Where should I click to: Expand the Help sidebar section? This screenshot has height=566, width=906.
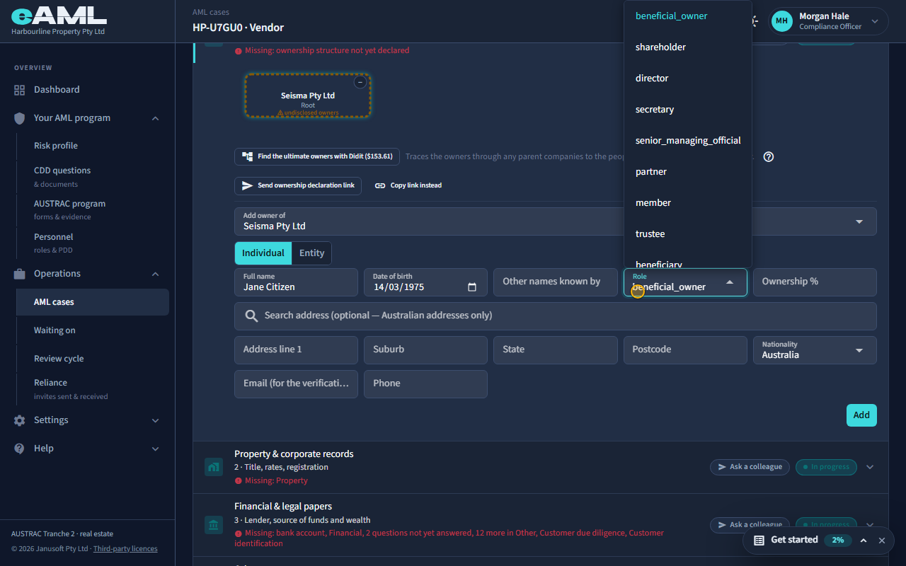pos(156,449)
